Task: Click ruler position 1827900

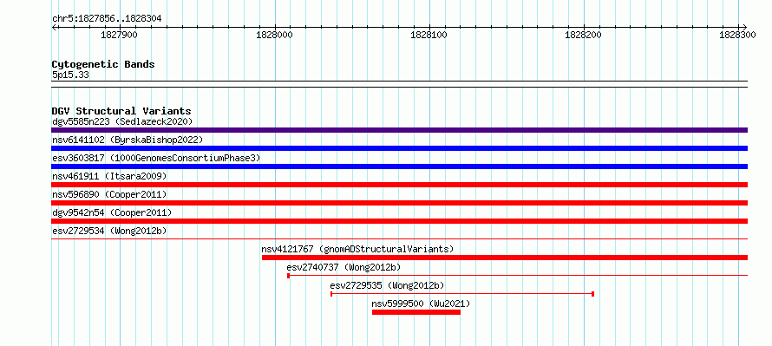Action: (x=119, y=36)
